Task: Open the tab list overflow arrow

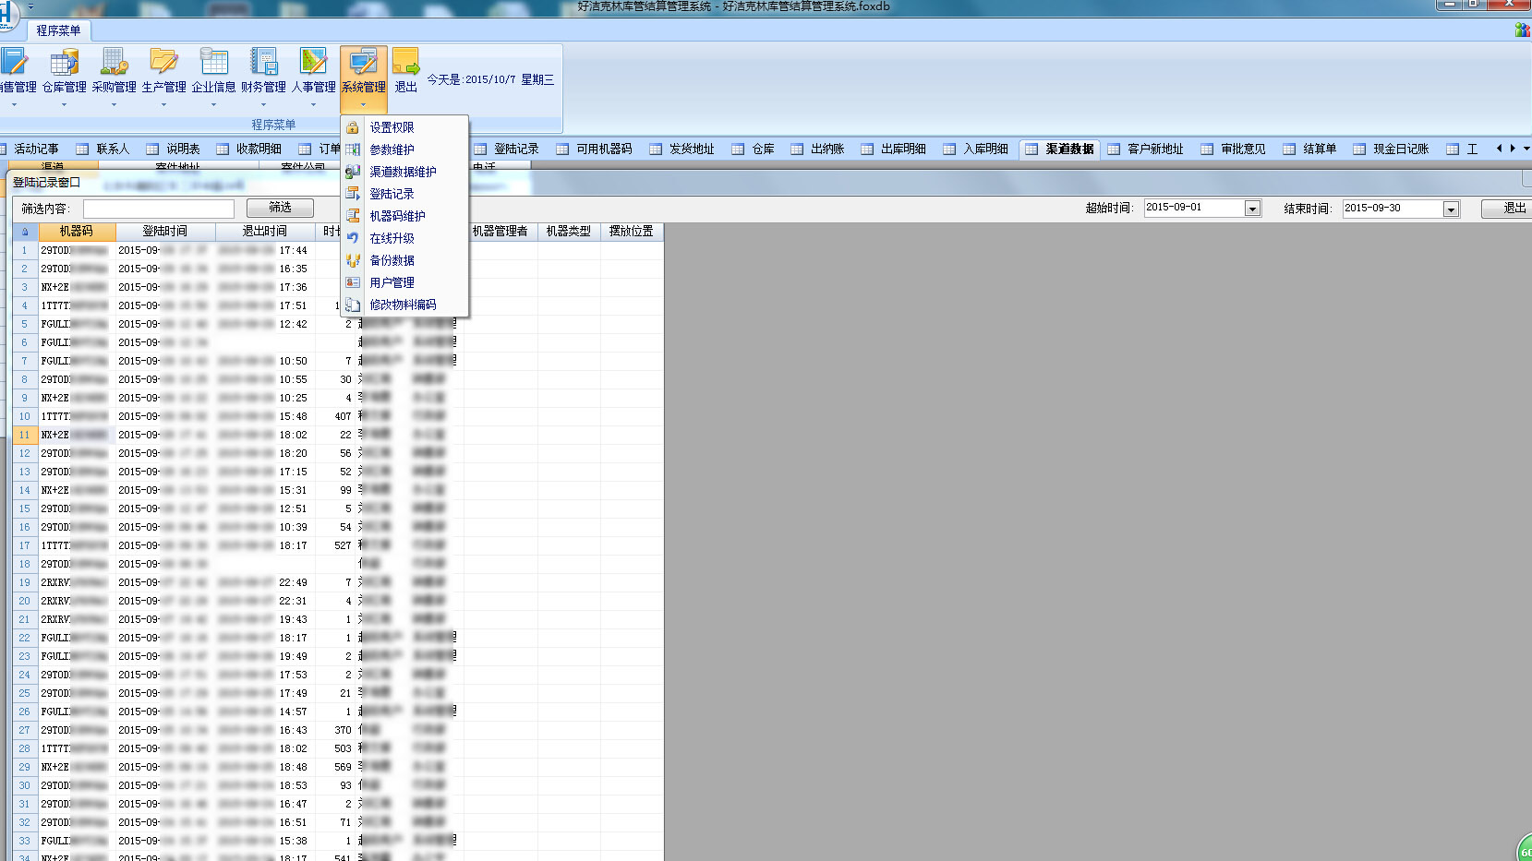Action: [1526, 149]
